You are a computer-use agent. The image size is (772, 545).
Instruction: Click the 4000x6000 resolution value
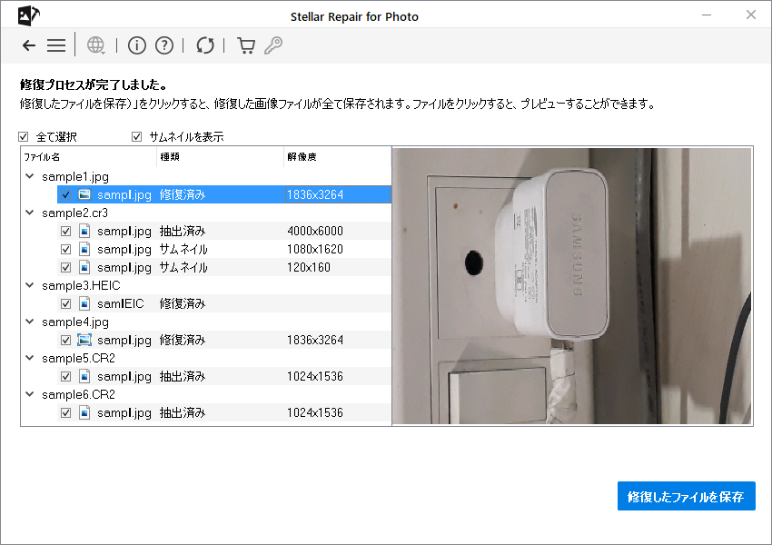(315, 231)
